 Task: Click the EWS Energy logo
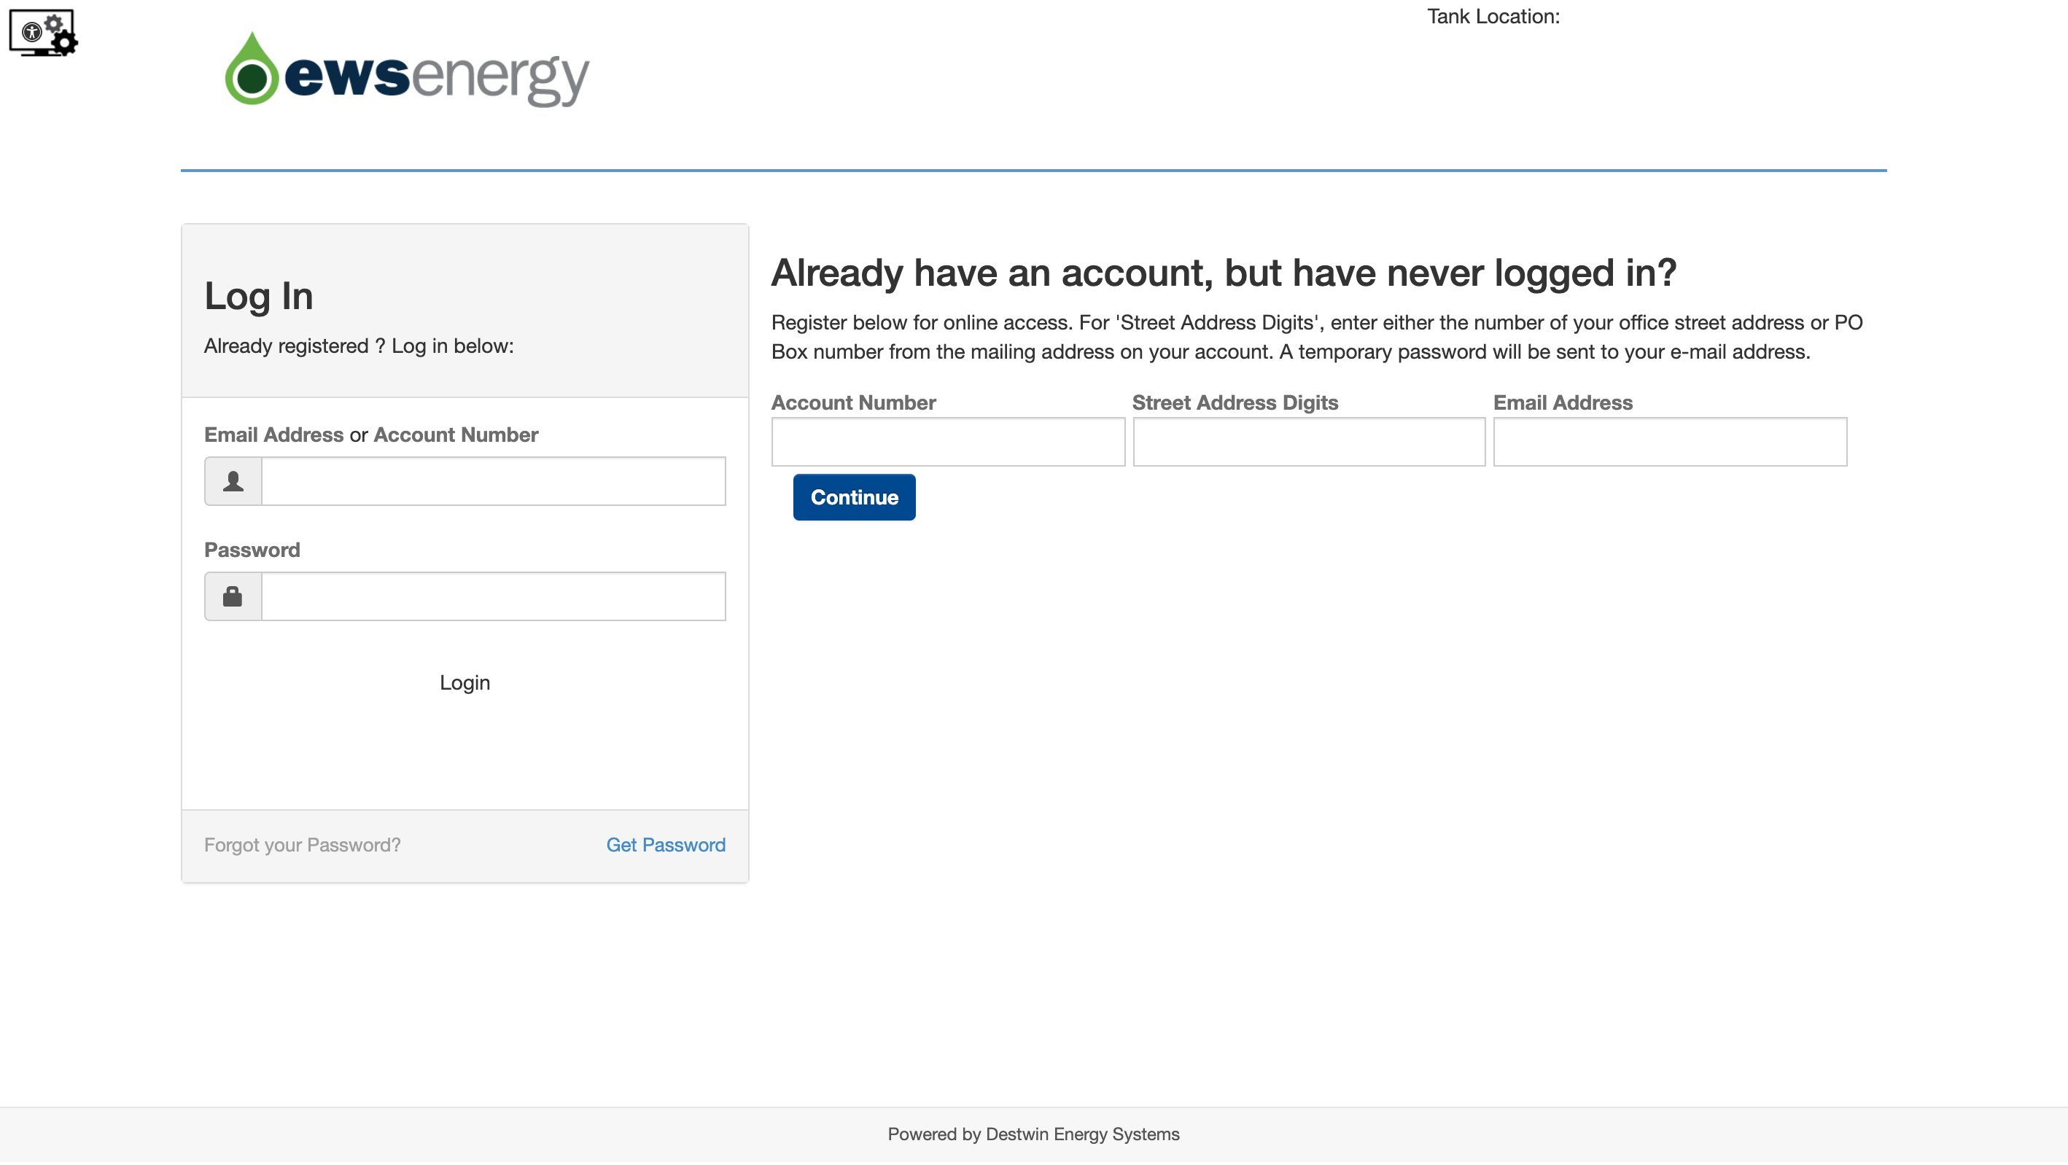pyautogui.click(x=407, y=71)
